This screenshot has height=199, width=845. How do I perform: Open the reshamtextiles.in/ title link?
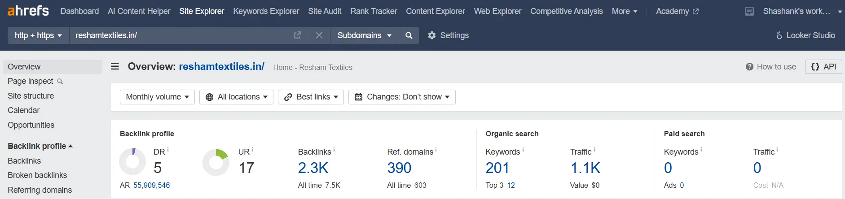[x=221, y=66]
